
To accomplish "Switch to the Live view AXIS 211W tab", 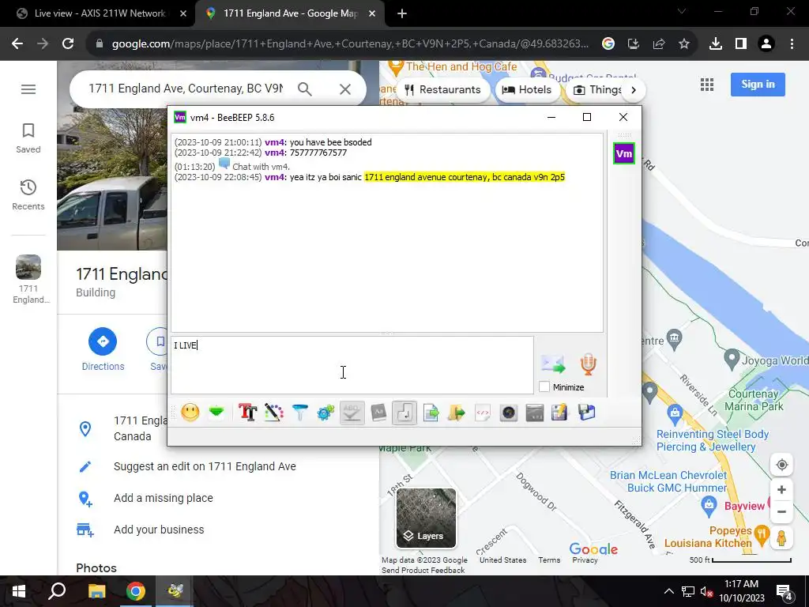I will pyautogui.click(x=100, y=13).
